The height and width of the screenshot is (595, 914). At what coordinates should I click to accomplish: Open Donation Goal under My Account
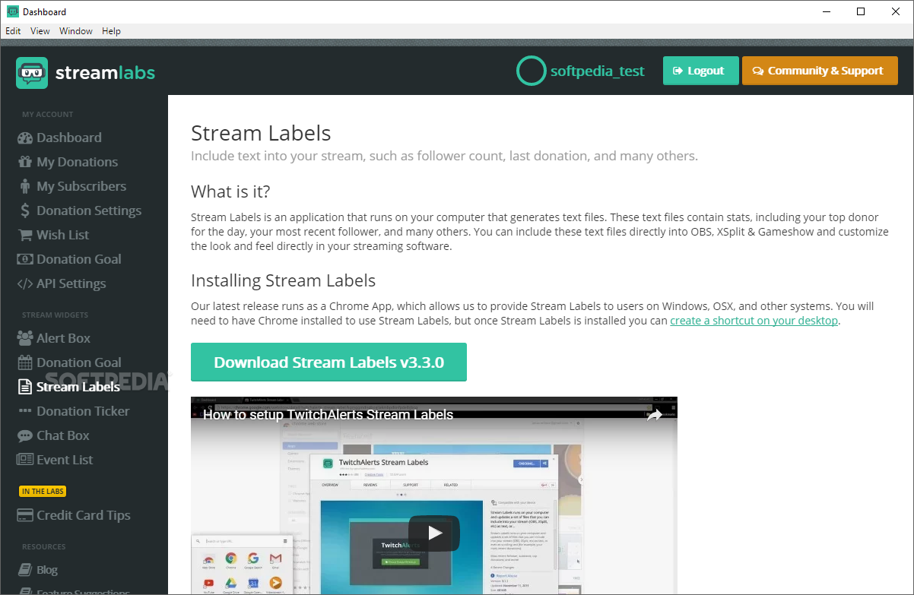coord(79,259)
